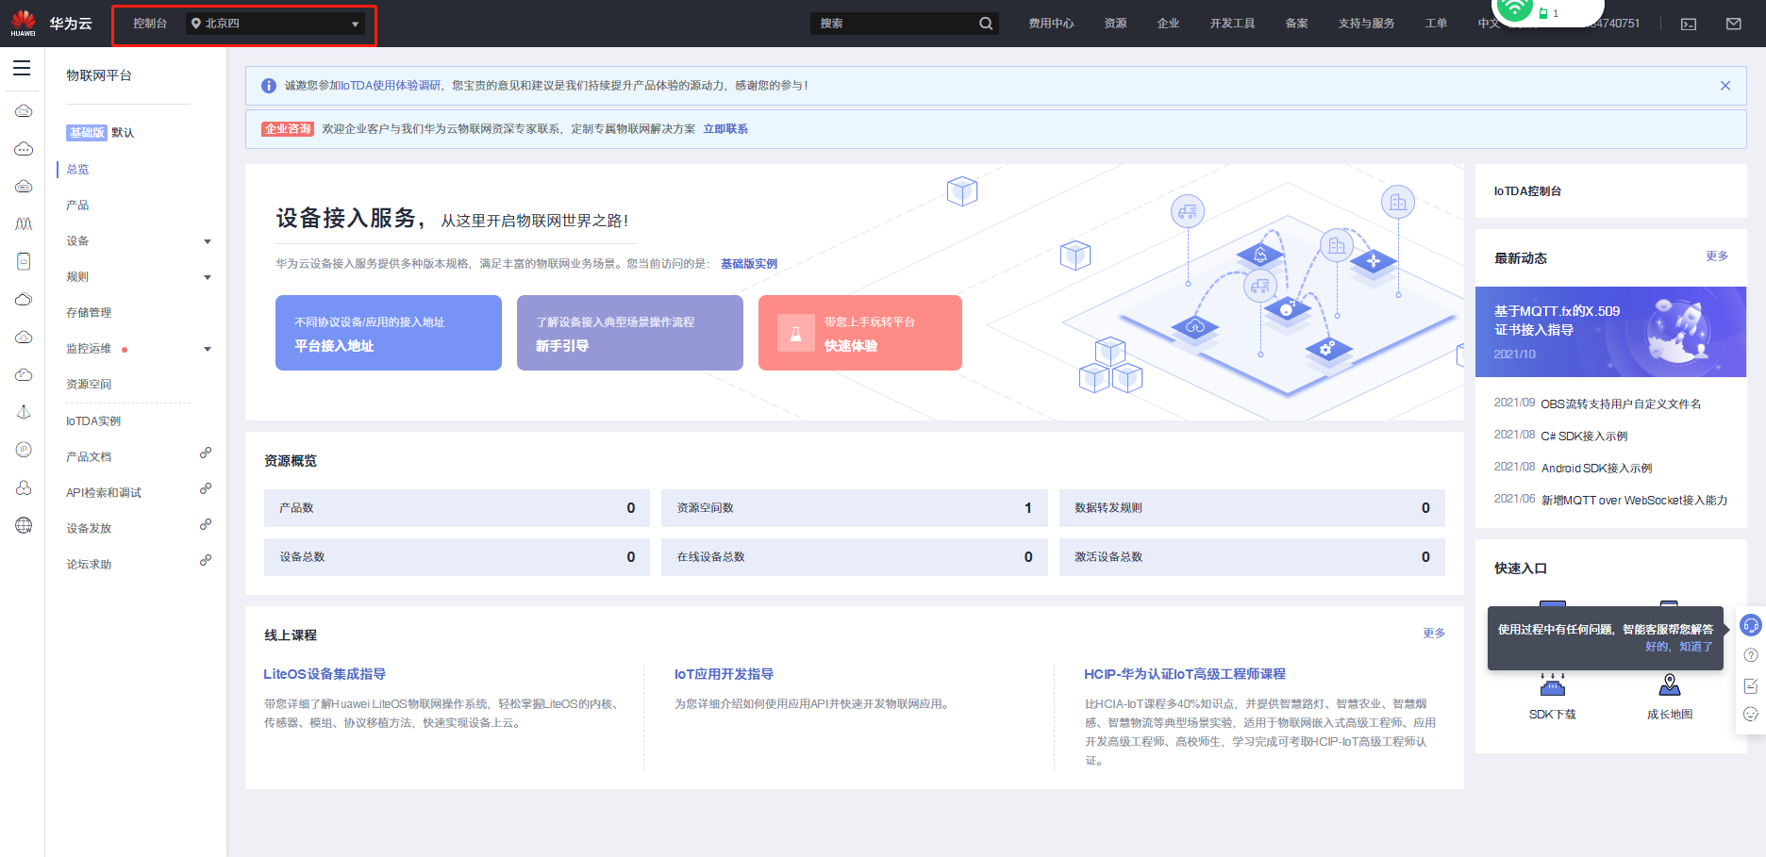Open 企业 in the top navigation
The height and width of the screenshot is (857, 1766).
[x=1168, y=24]
